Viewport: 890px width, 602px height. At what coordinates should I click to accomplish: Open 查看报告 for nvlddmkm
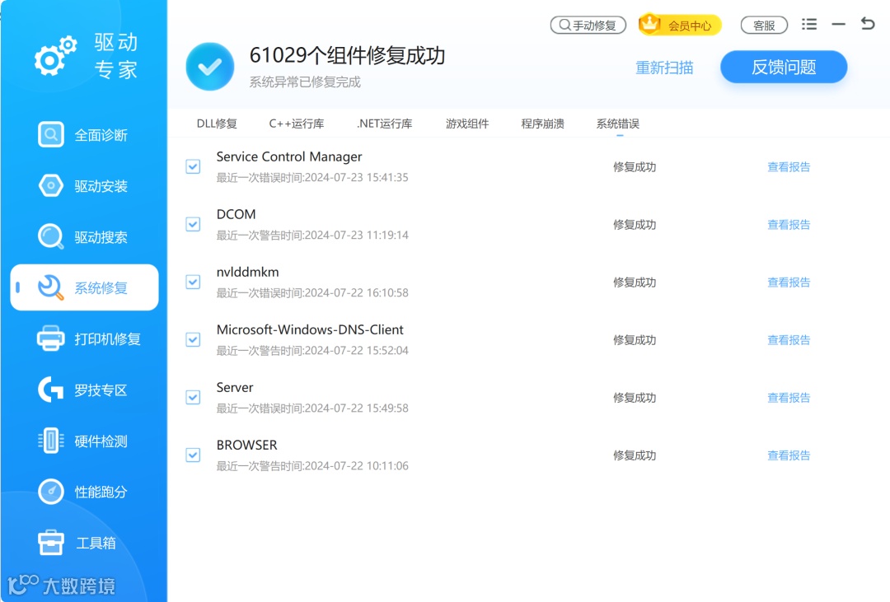click(789, 282)
